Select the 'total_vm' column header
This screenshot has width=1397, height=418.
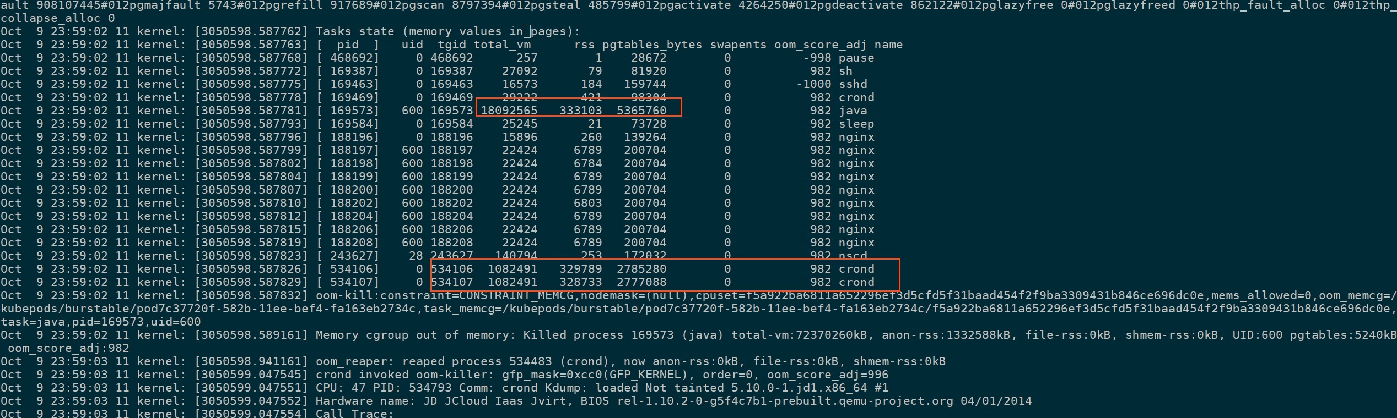click(x=502, y=45)
